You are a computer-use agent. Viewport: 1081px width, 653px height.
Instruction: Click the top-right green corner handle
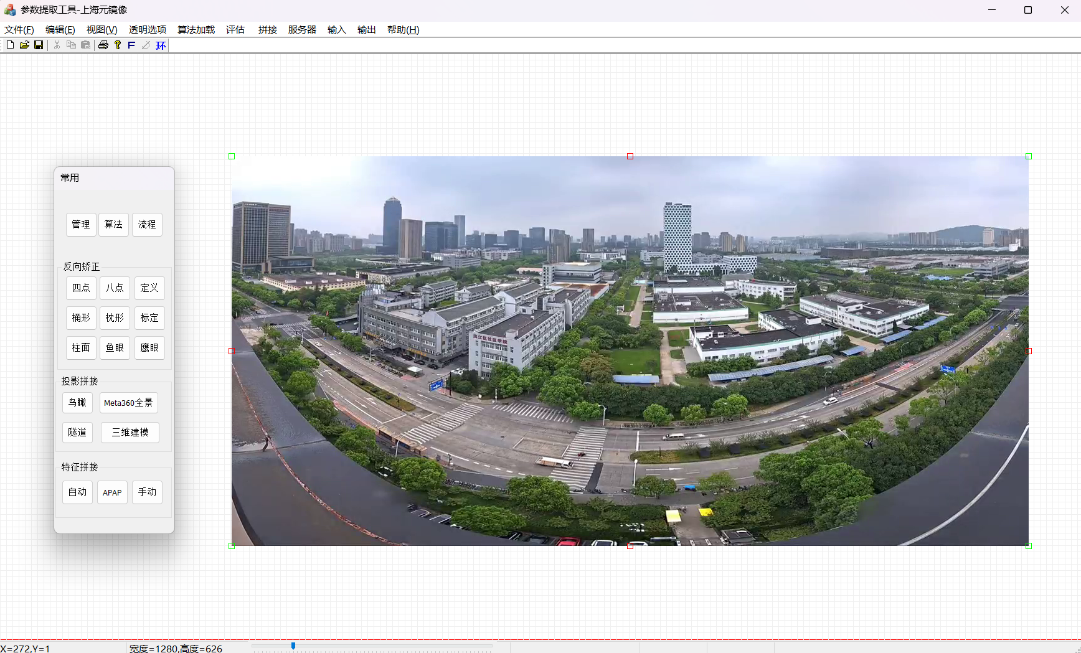click(1029, 156)
